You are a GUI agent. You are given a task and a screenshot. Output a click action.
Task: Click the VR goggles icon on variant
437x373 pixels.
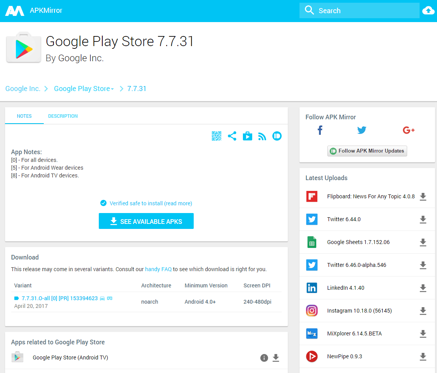(x=110, y=298)
